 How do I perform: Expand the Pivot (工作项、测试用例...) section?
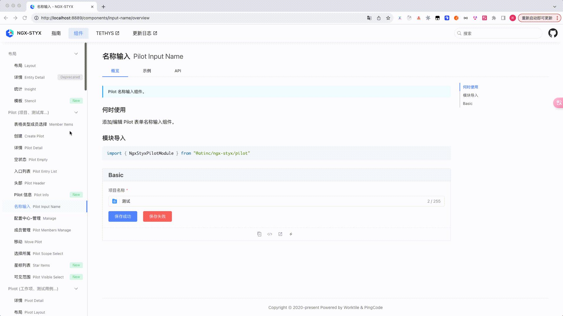(76, 289)
